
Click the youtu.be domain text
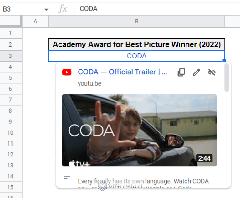coord(89,84)
